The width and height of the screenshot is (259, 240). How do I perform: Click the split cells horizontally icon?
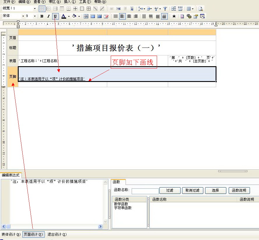tap(180, 8)
